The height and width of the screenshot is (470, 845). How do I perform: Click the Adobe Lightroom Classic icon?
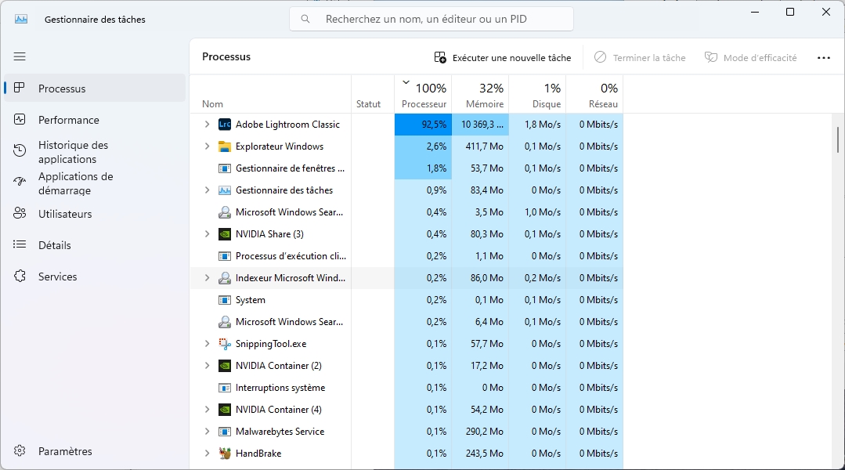click(225, 125)
